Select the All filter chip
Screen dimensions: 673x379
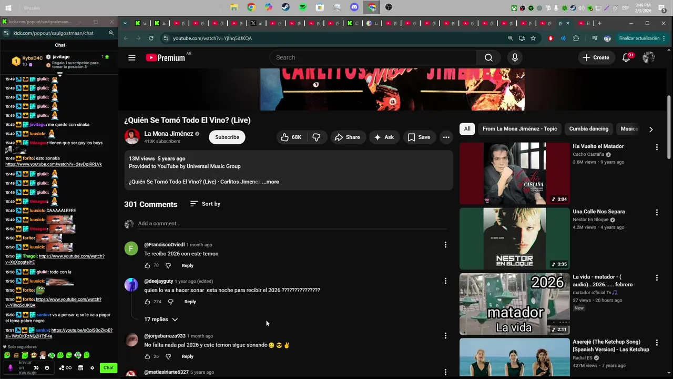467,129
